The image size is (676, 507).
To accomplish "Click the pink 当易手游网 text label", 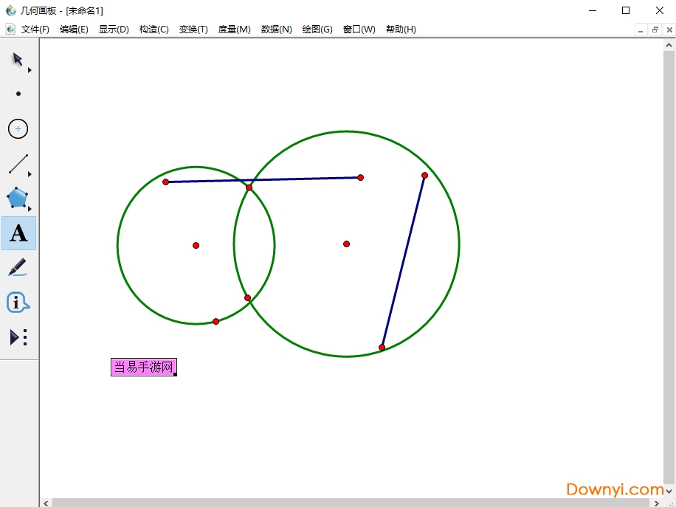I will click(143, 367).
